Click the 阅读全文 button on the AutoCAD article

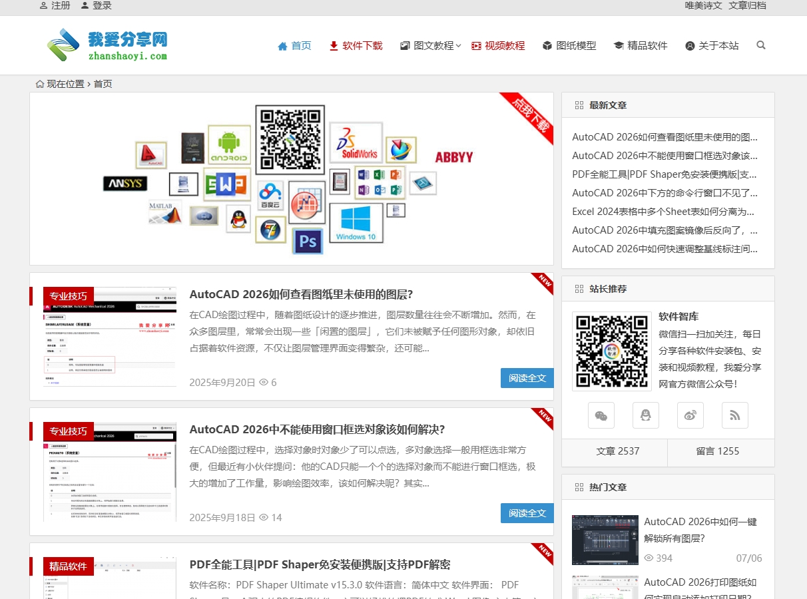[527, 377]
